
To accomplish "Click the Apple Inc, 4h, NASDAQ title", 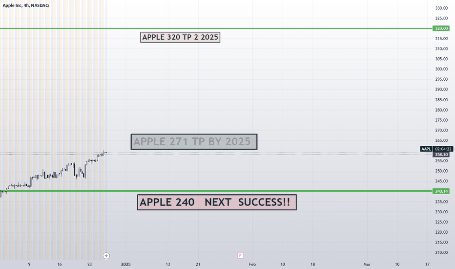I will click(26, 5).
